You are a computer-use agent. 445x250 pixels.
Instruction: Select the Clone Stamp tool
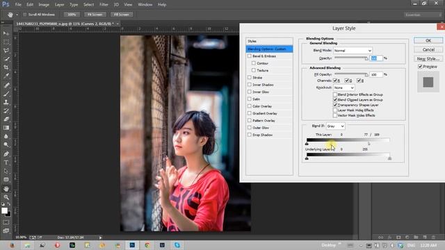pos(6,102)
